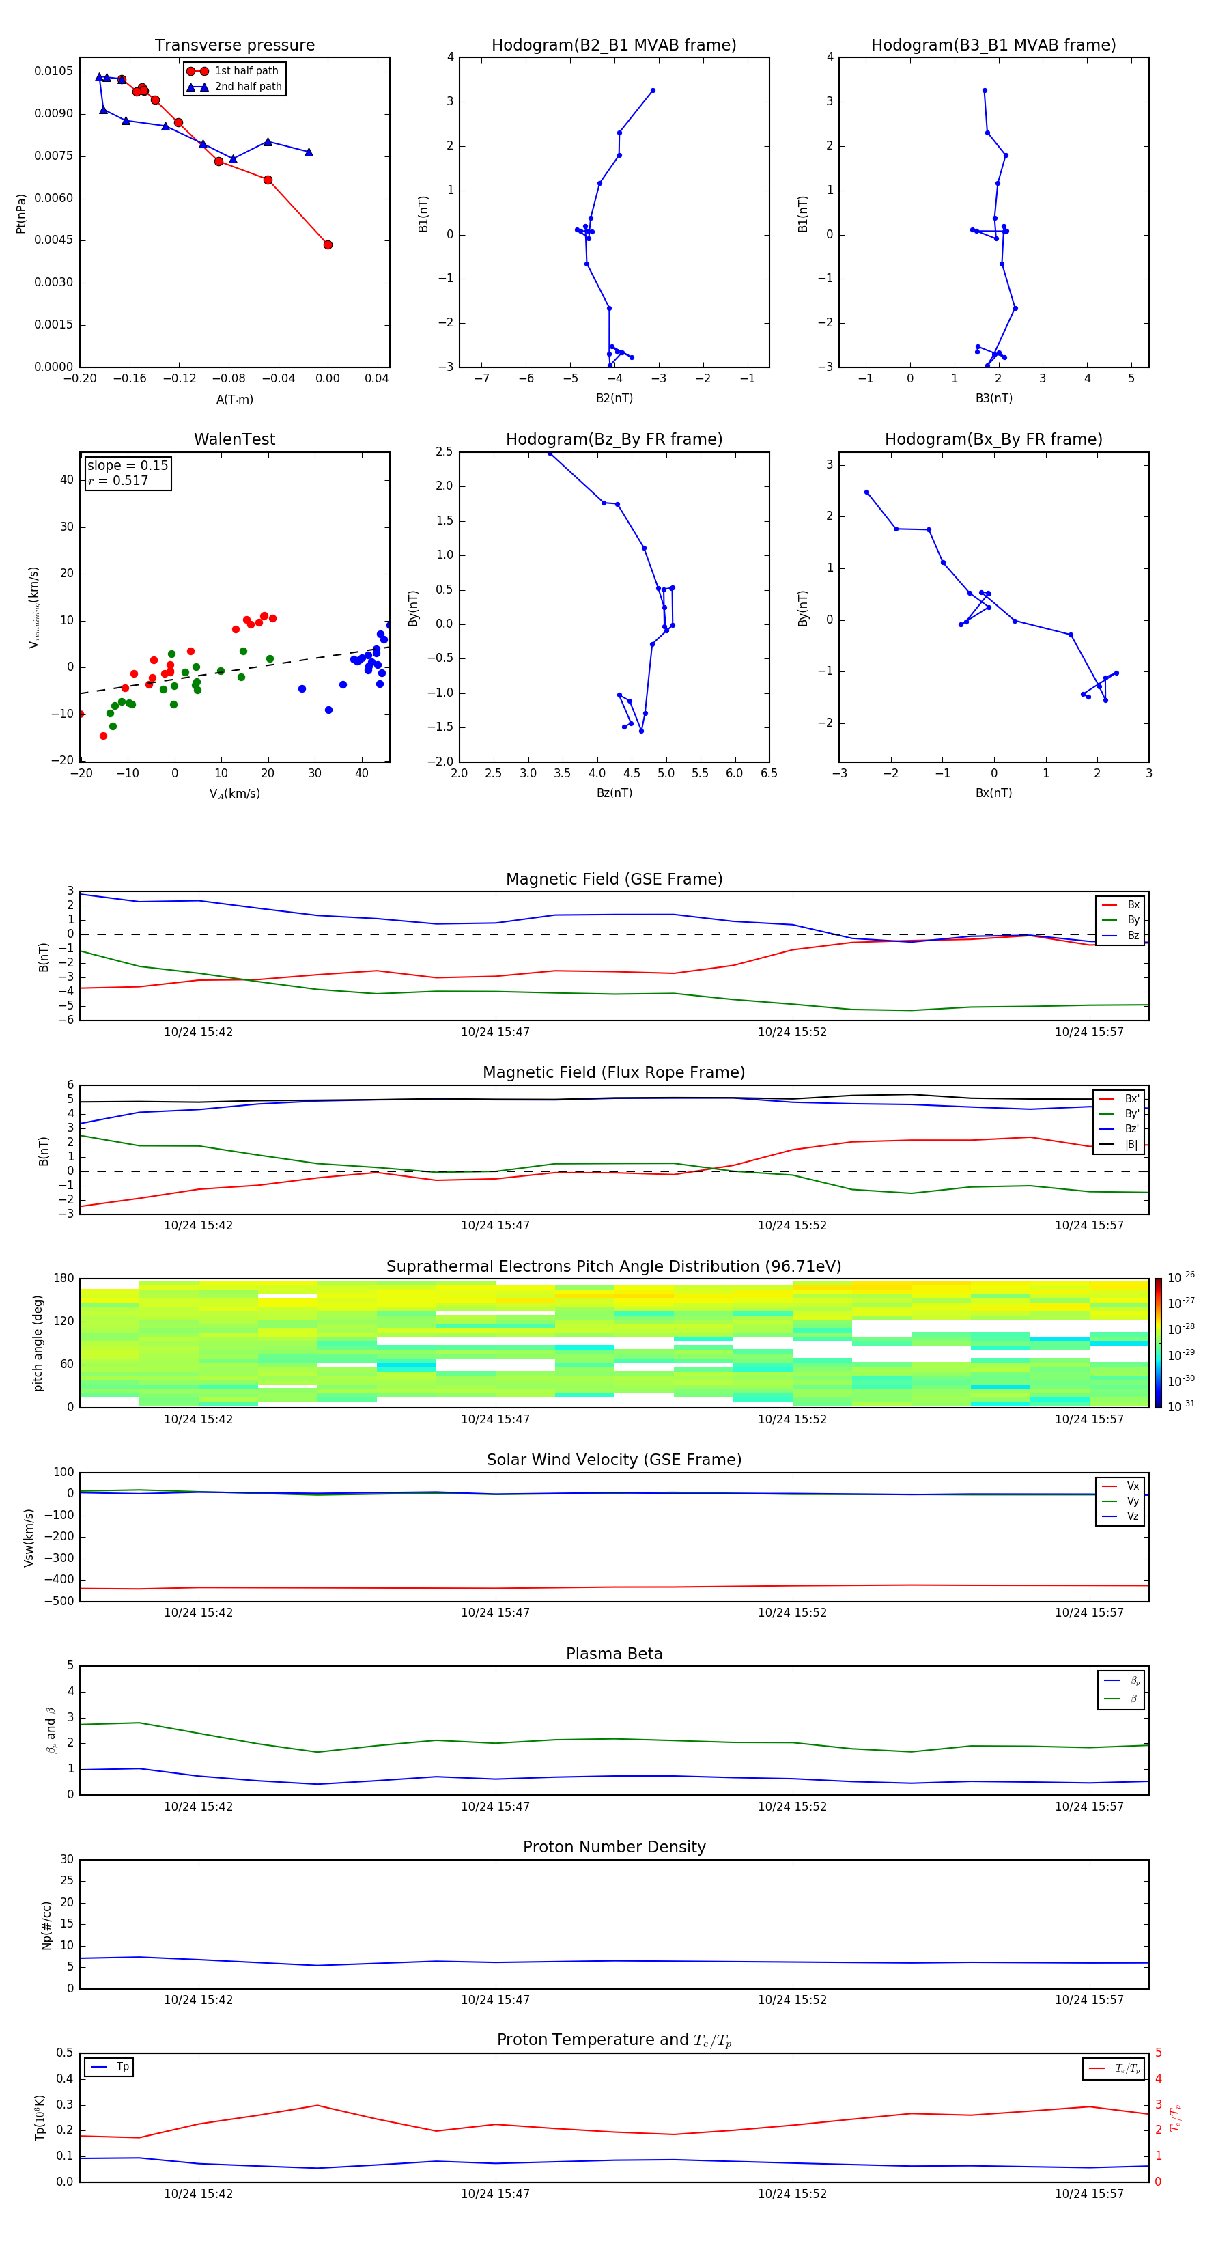Click the 'Transverse pressure' plot title
This screenshot has height=2254, width=1229.
pyautogui.click(x=234, y=46)
